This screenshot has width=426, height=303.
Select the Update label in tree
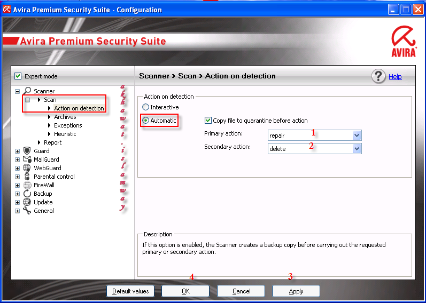tap(43, 202)
